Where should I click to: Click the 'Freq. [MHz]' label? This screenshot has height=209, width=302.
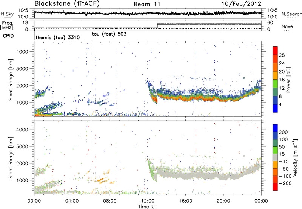7,26
